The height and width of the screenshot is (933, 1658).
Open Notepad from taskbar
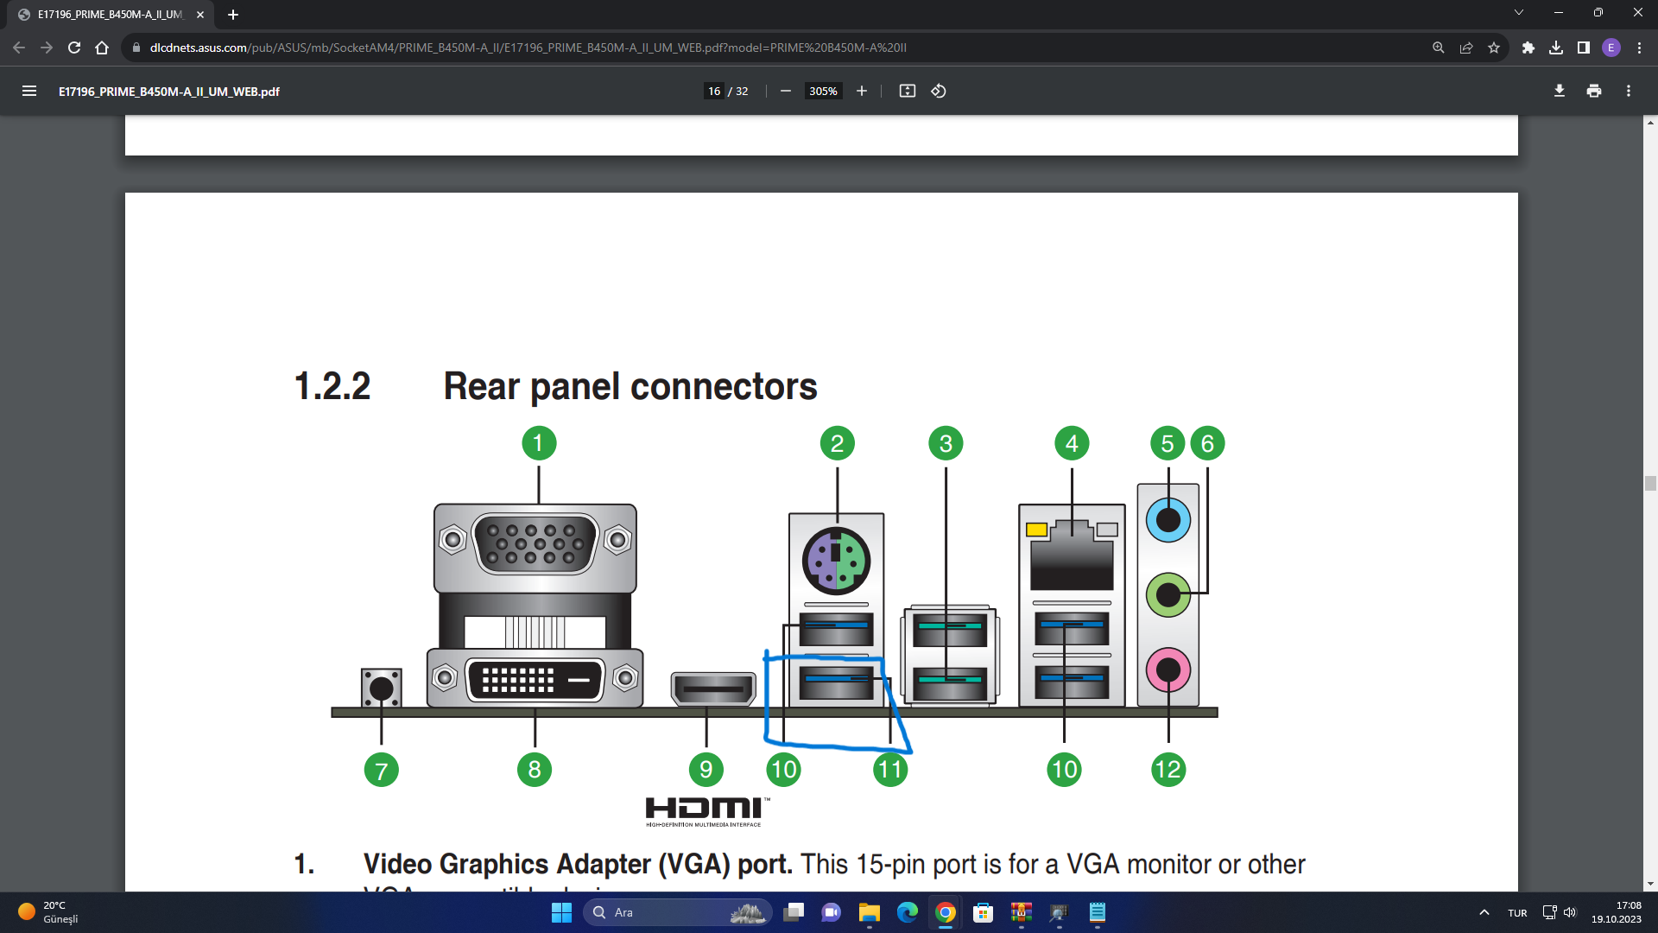(x=1098, y=912)
